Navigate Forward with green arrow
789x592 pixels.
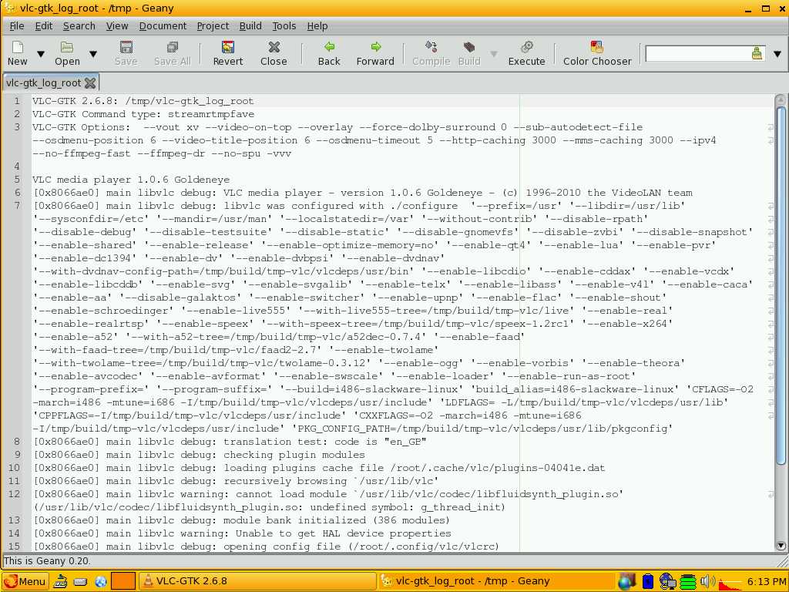[375, 47]
